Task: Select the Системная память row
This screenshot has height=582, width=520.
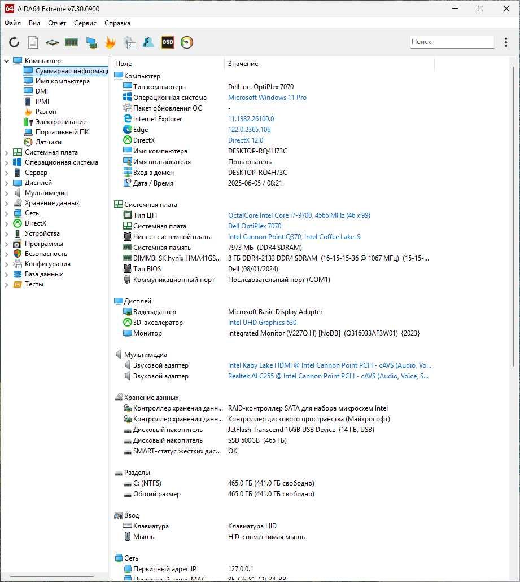Action: (x=273, y=248)
